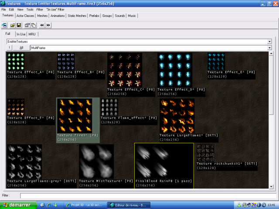
Task: Click the dock/undock browser toolbar icon
Action: [4, 25]
